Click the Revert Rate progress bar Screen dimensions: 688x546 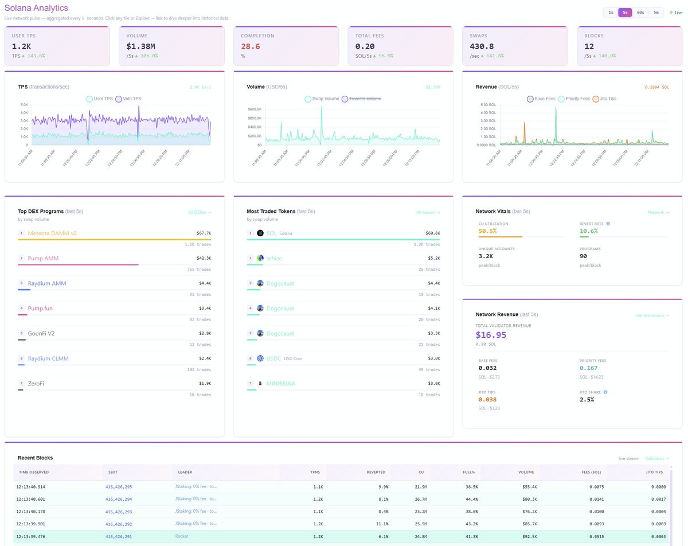pos(623,237)
